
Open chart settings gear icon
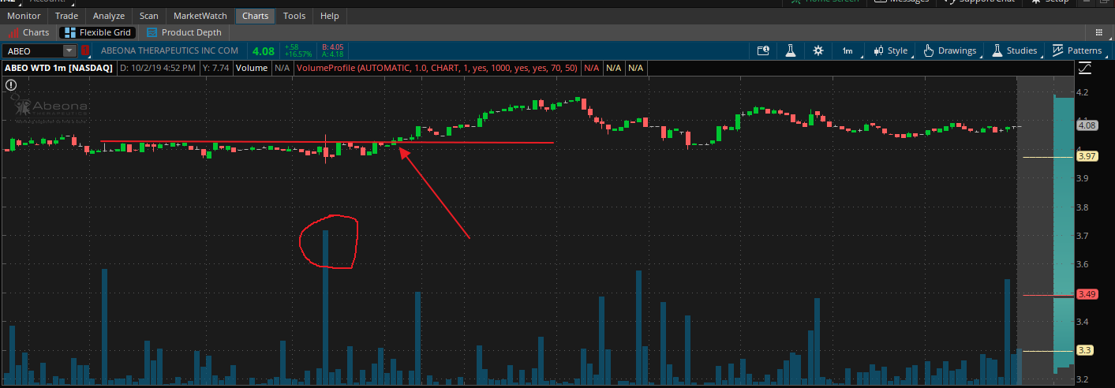(818, 50)
